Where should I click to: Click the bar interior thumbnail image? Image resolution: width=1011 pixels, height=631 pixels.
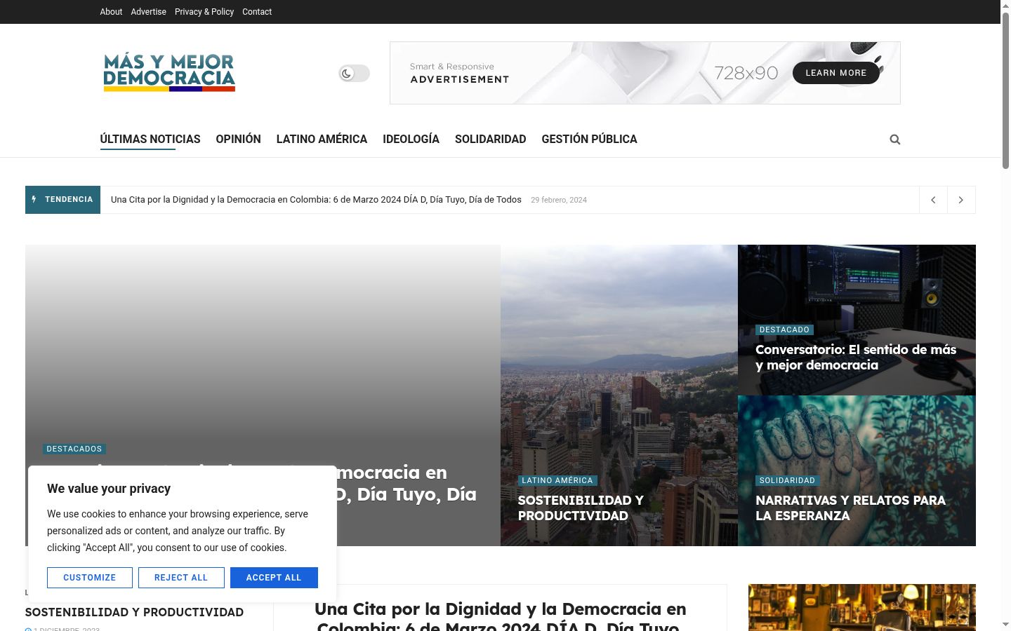tap(862, 607)
